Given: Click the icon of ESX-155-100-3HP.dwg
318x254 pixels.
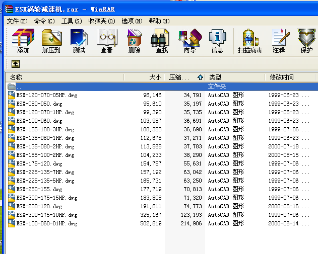Looking at the screenshot, I should [12, 129].
